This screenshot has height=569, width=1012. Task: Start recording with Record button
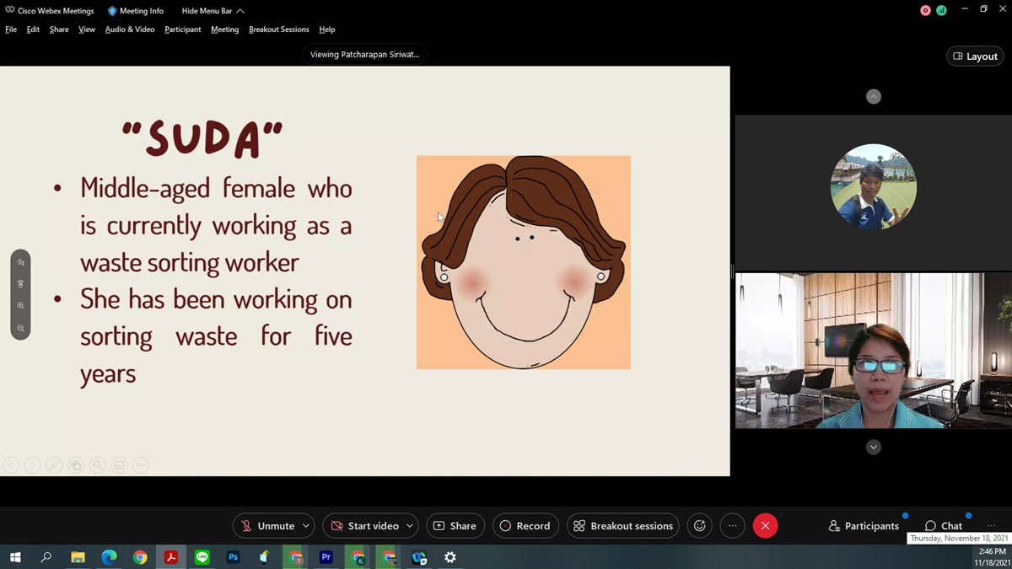(525, 526)
